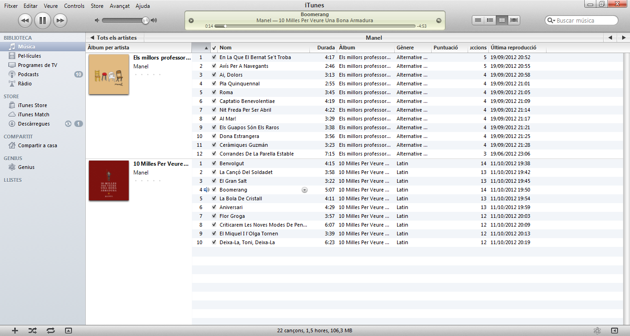Open iTunes Match
Screen dimensions: 630x336
click(42, 114)
